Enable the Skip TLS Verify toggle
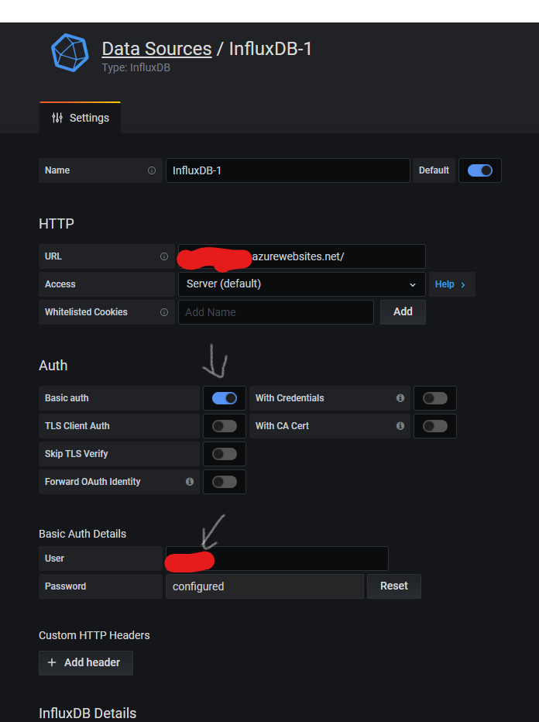This screenshot has width=539, height=722. click(225, 454)
